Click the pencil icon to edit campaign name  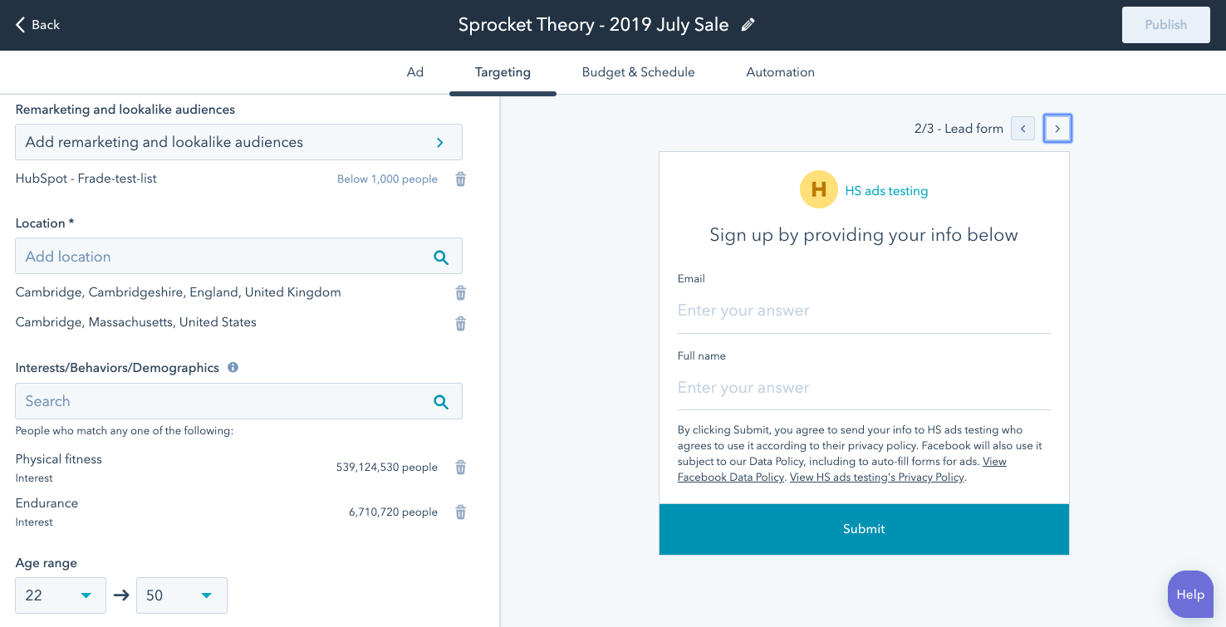coord(748,25)
